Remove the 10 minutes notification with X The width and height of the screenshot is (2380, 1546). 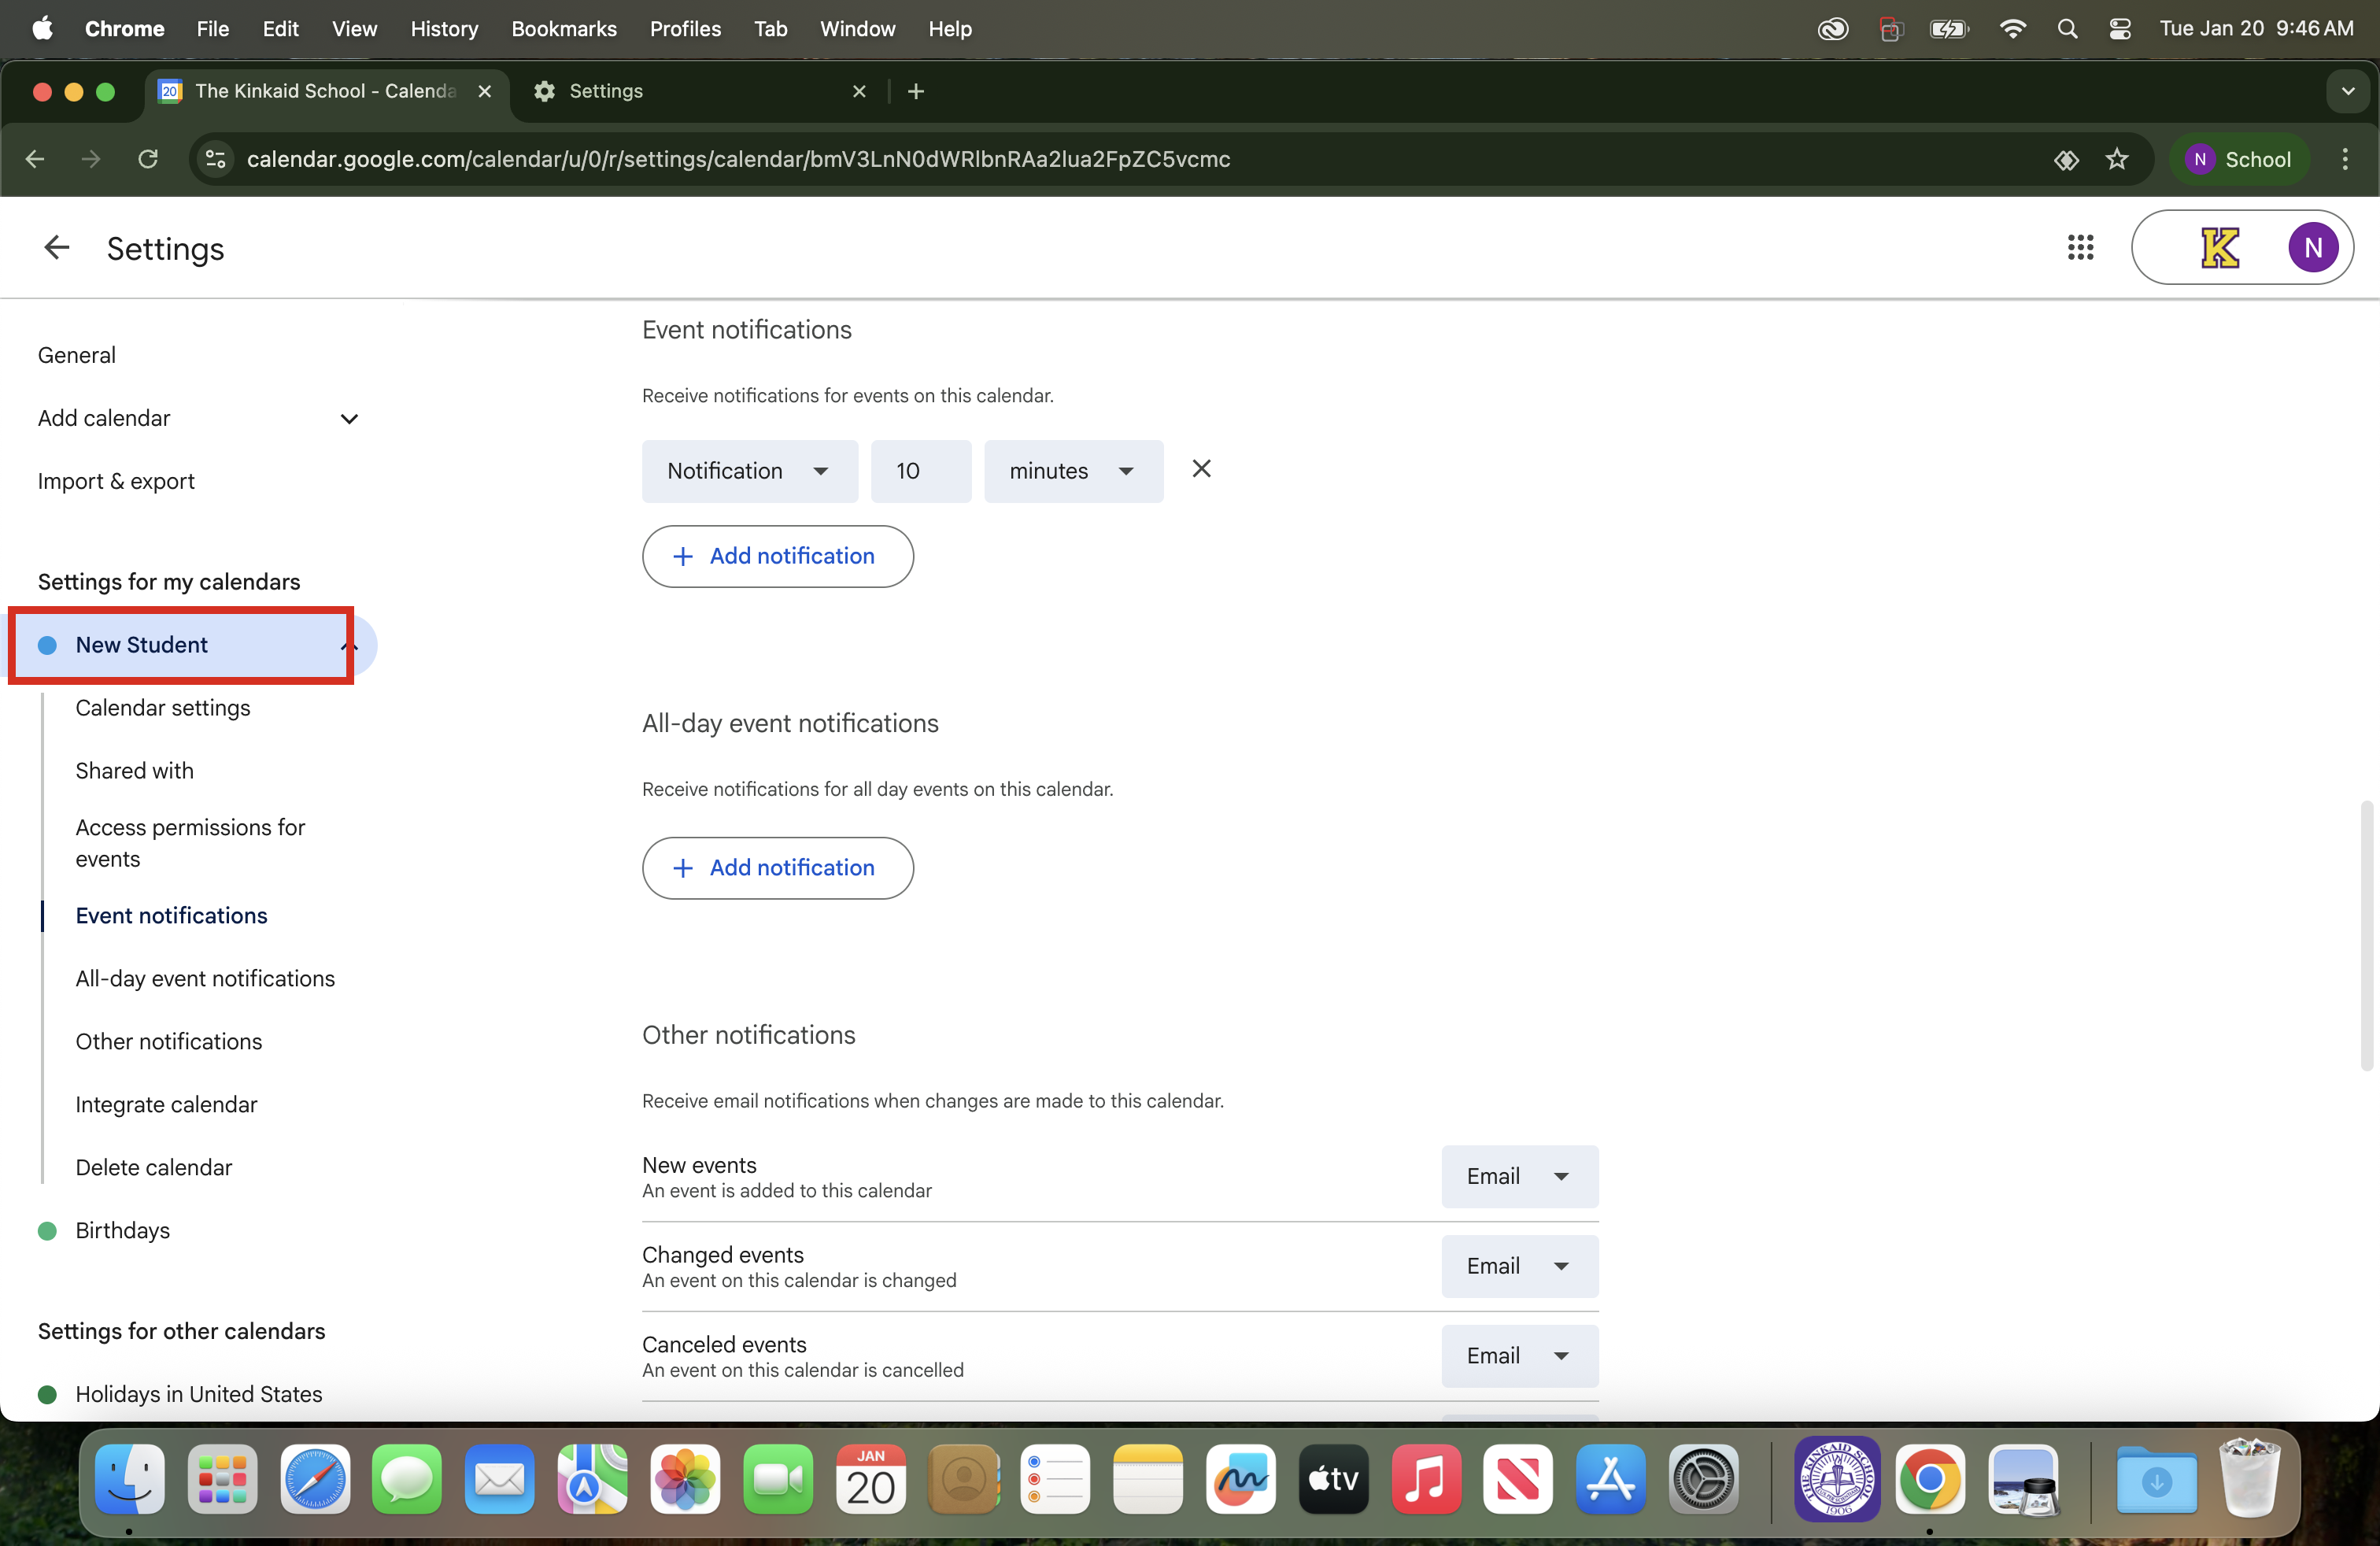tap(1201, 469)
